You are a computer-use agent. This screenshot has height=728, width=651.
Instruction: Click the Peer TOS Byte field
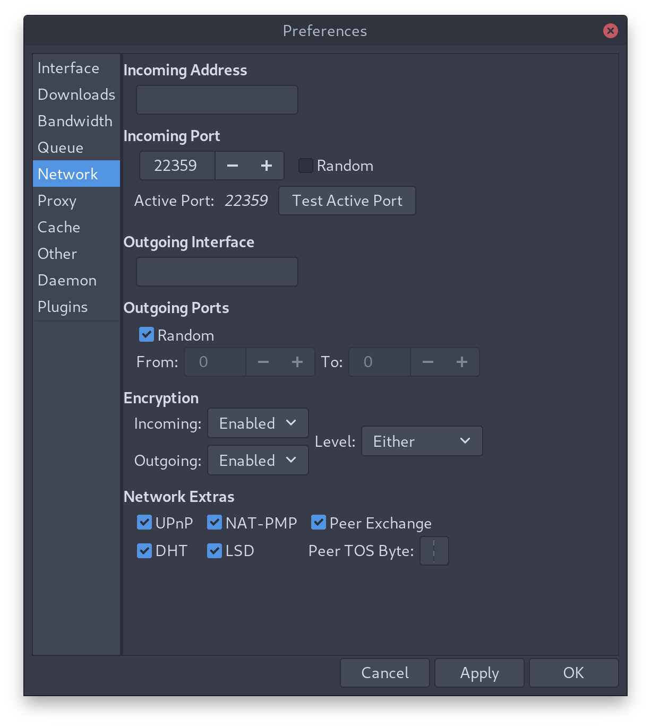pyautogui.click(x=434, y=551)
